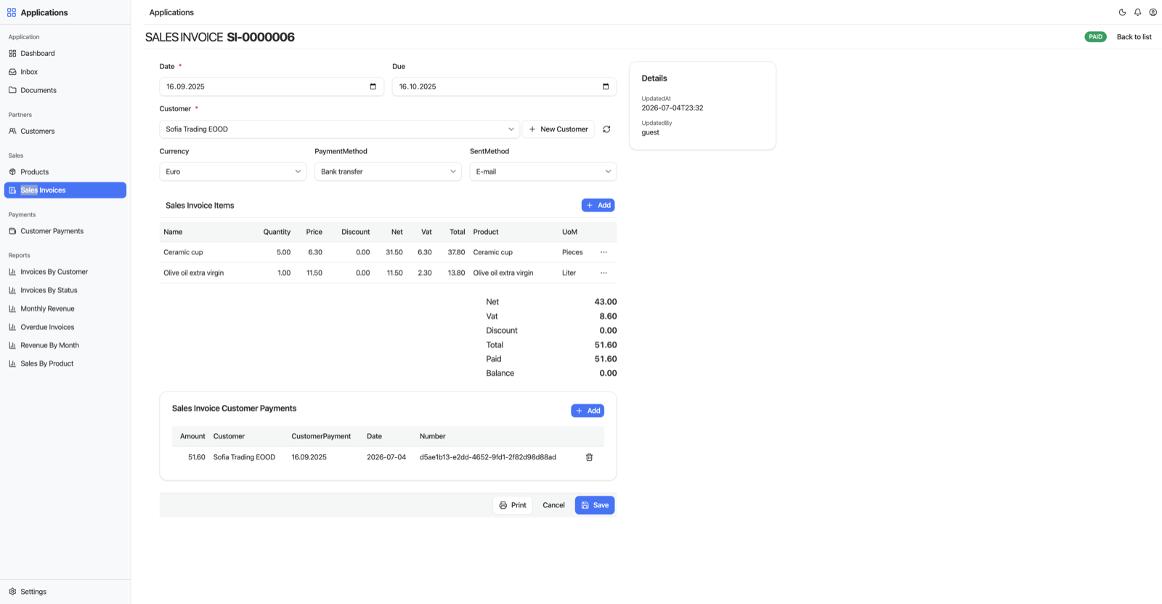This screenshot has height=604, width=1162.
Task: Save the sales invoice
Action: pyautogui.click(x=595, y=505)
